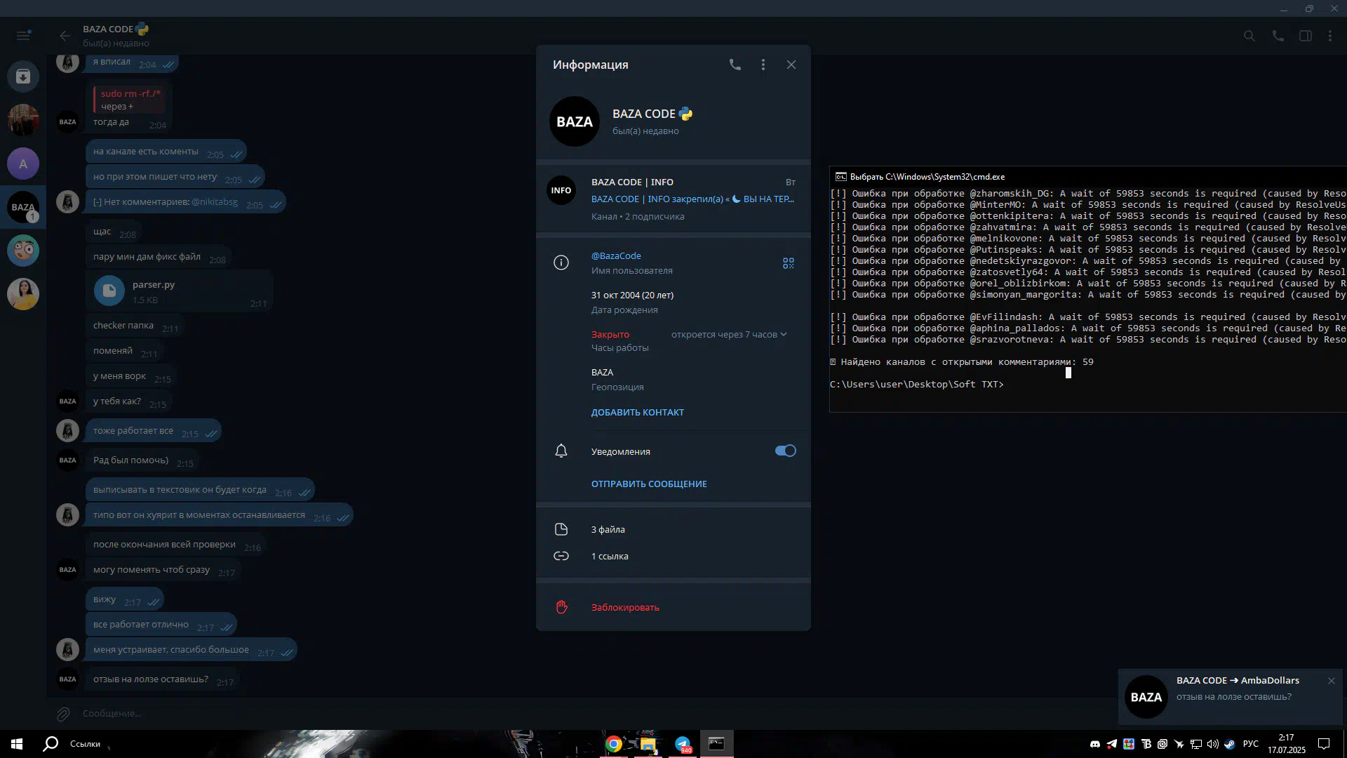Dismiss BAZA CODE notification popup
Image resolution: width=1347 pixels, height=758 pixels.
coord(1331,681)
